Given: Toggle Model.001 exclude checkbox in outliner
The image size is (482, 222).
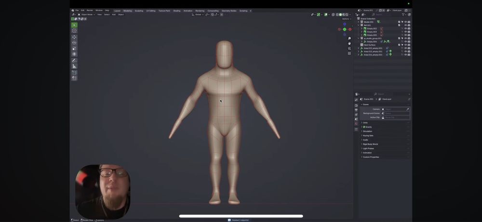Looking at the screenshot, I should tap(399, 22).
